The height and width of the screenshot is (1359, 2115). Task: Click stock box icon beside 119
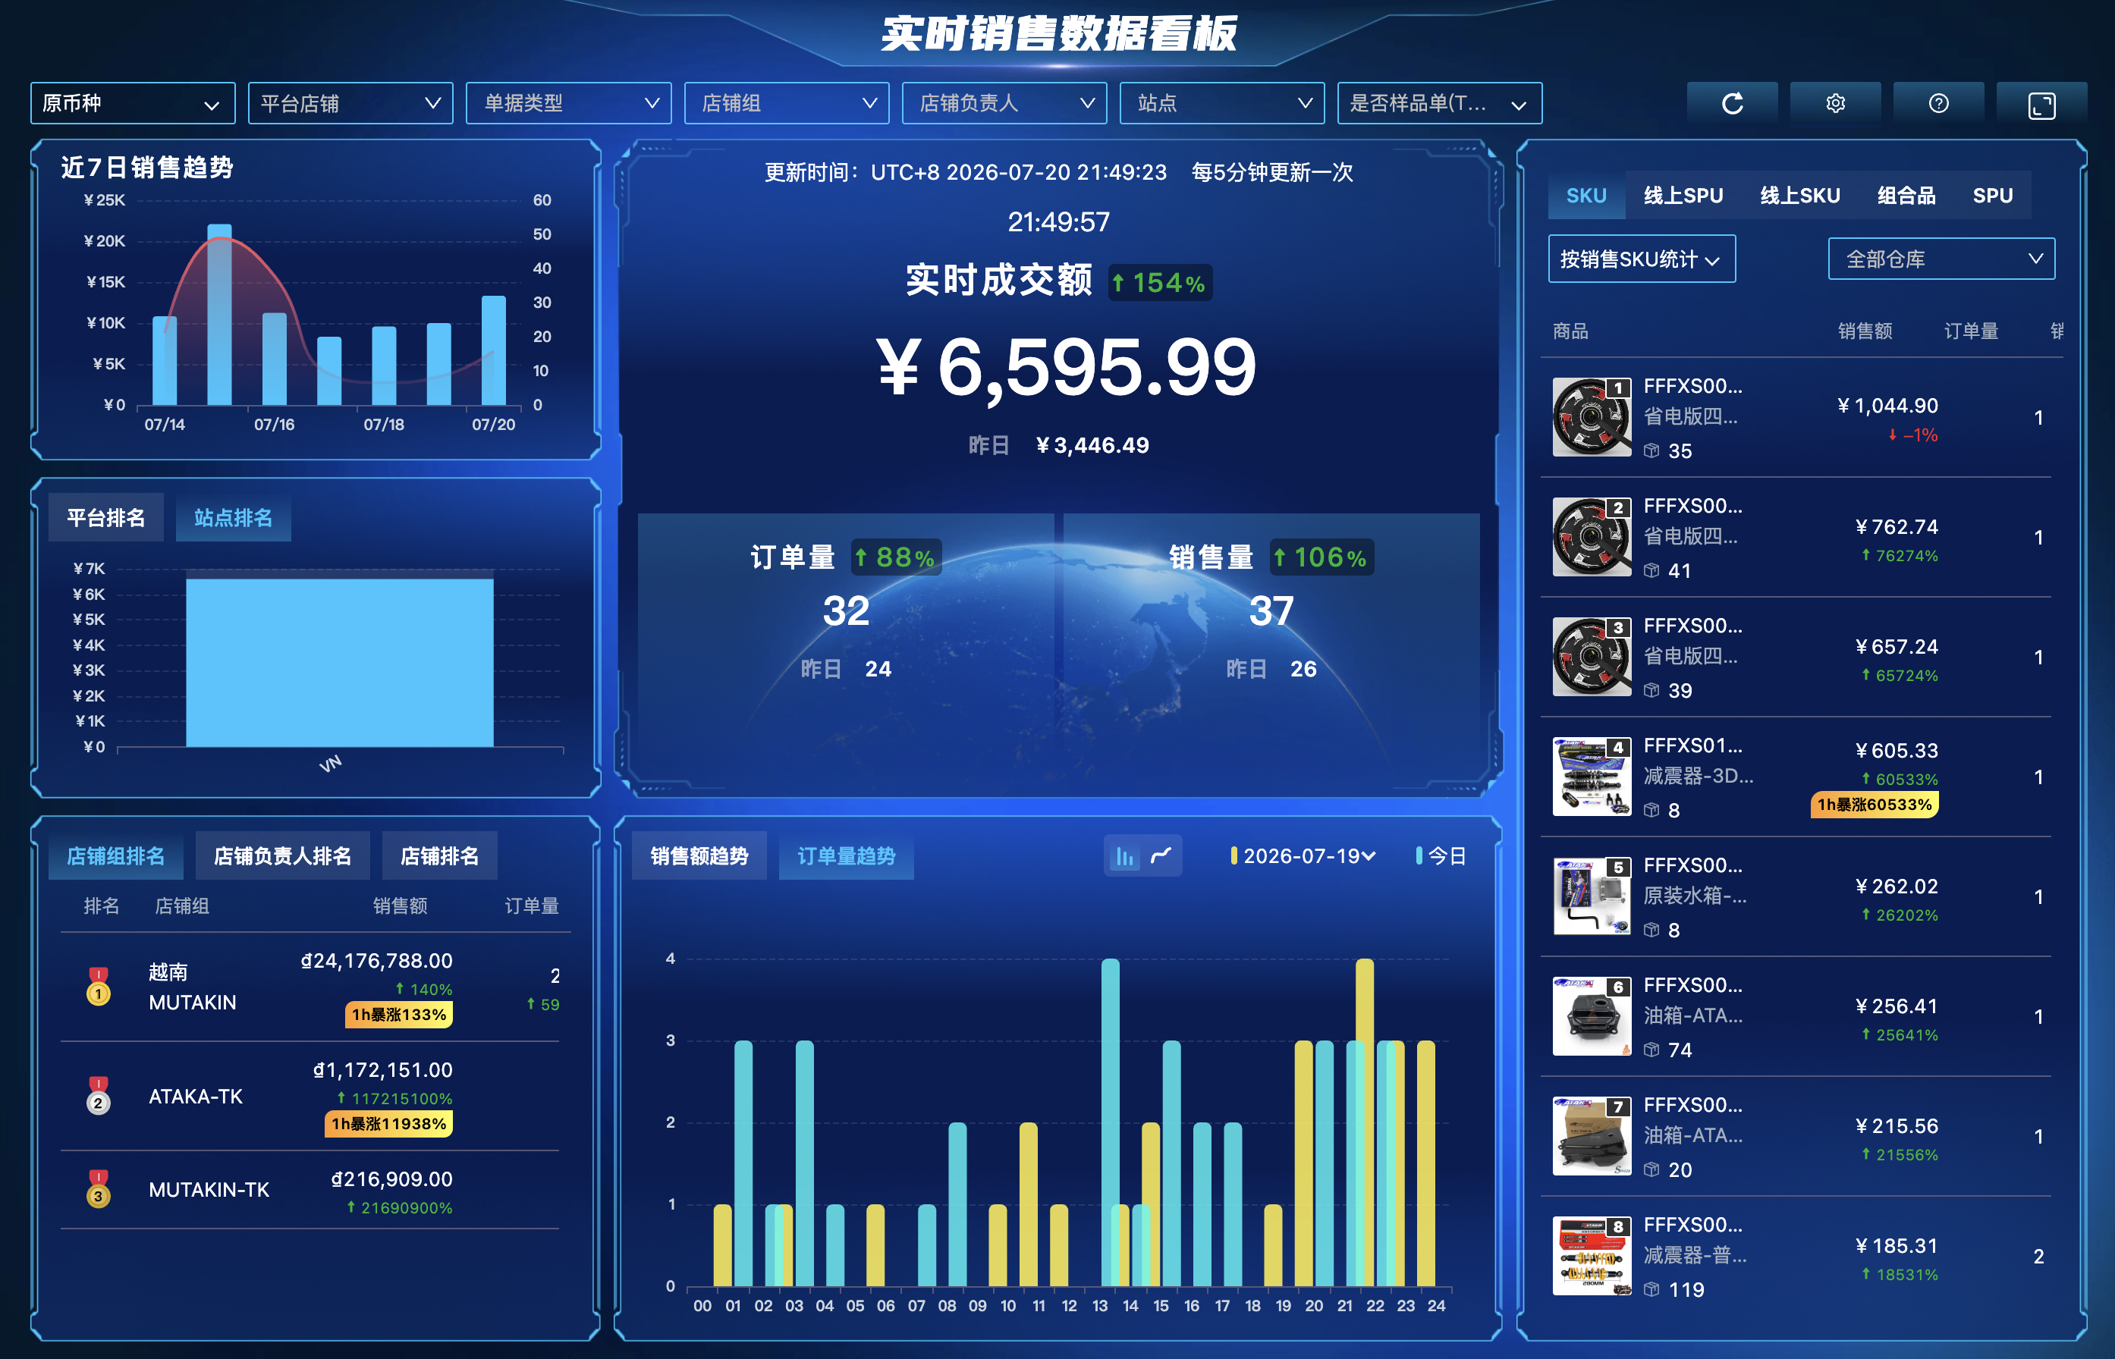coord(1651,1290)
